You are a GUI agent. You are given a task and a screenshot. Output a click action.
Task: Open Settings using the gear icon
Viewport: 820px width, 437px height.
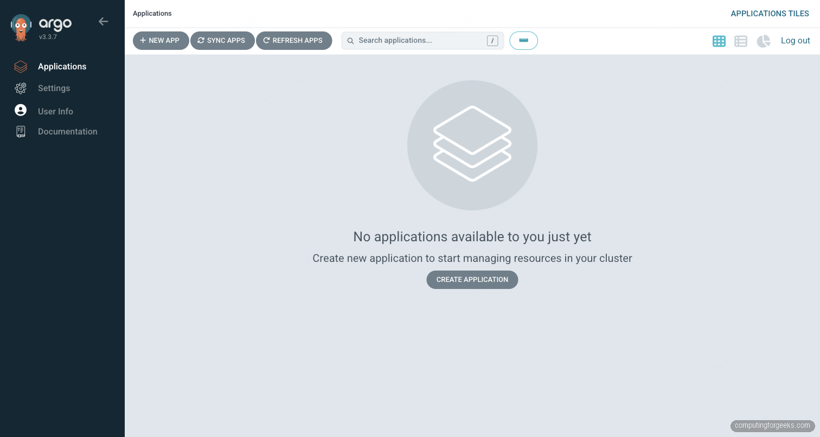click(21, 88)
